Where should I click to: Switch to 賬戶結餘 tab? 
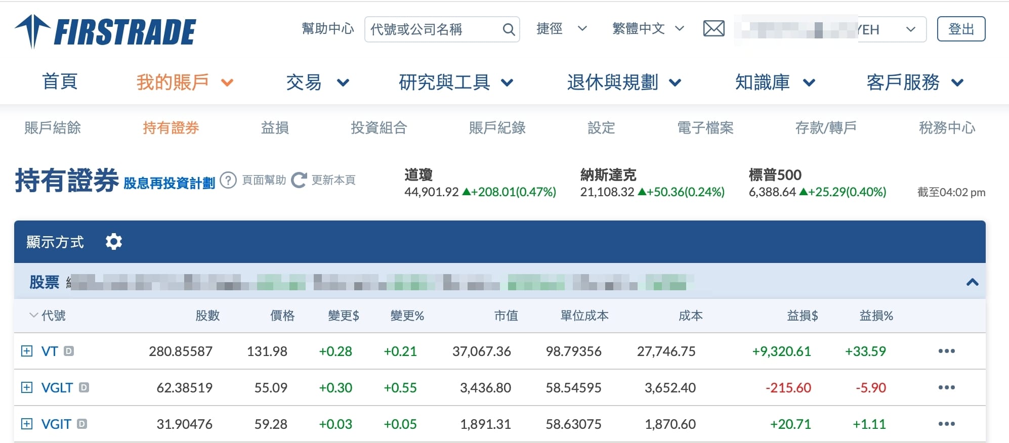(x=53, y=128)
